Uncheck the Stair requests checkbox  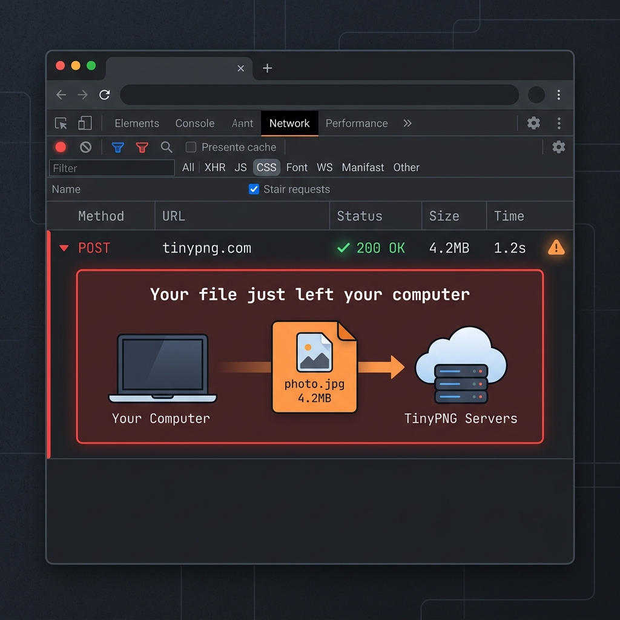254,189
